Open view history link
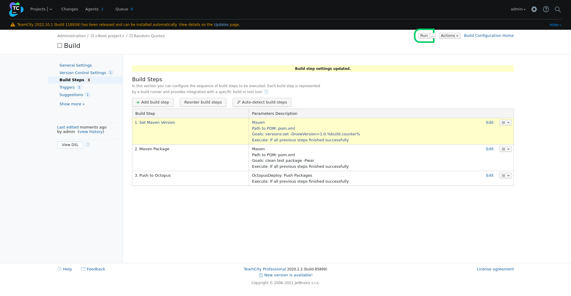The width and height of the screenshot is (571, 296). 91,132
